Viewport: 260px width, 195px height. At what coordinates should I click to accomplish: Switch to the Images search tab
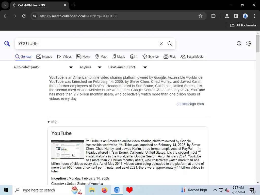click(44, 57)
